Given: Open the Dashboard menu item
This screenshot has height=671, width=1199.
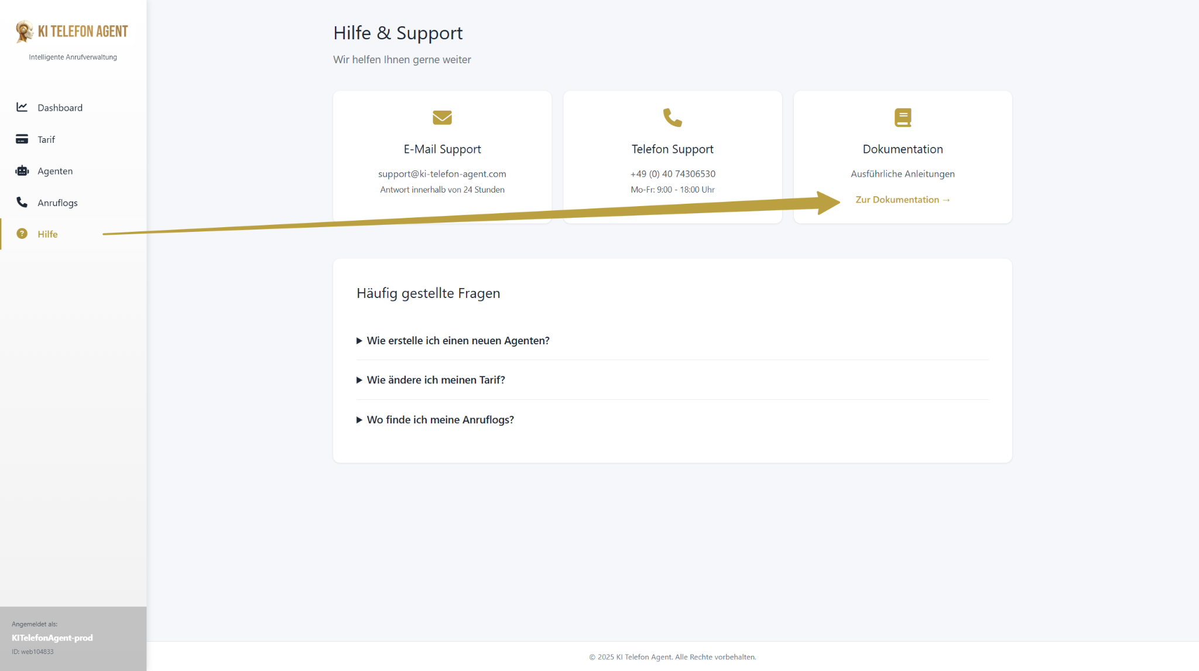Looking at the screenshot, I should [60, 108].
